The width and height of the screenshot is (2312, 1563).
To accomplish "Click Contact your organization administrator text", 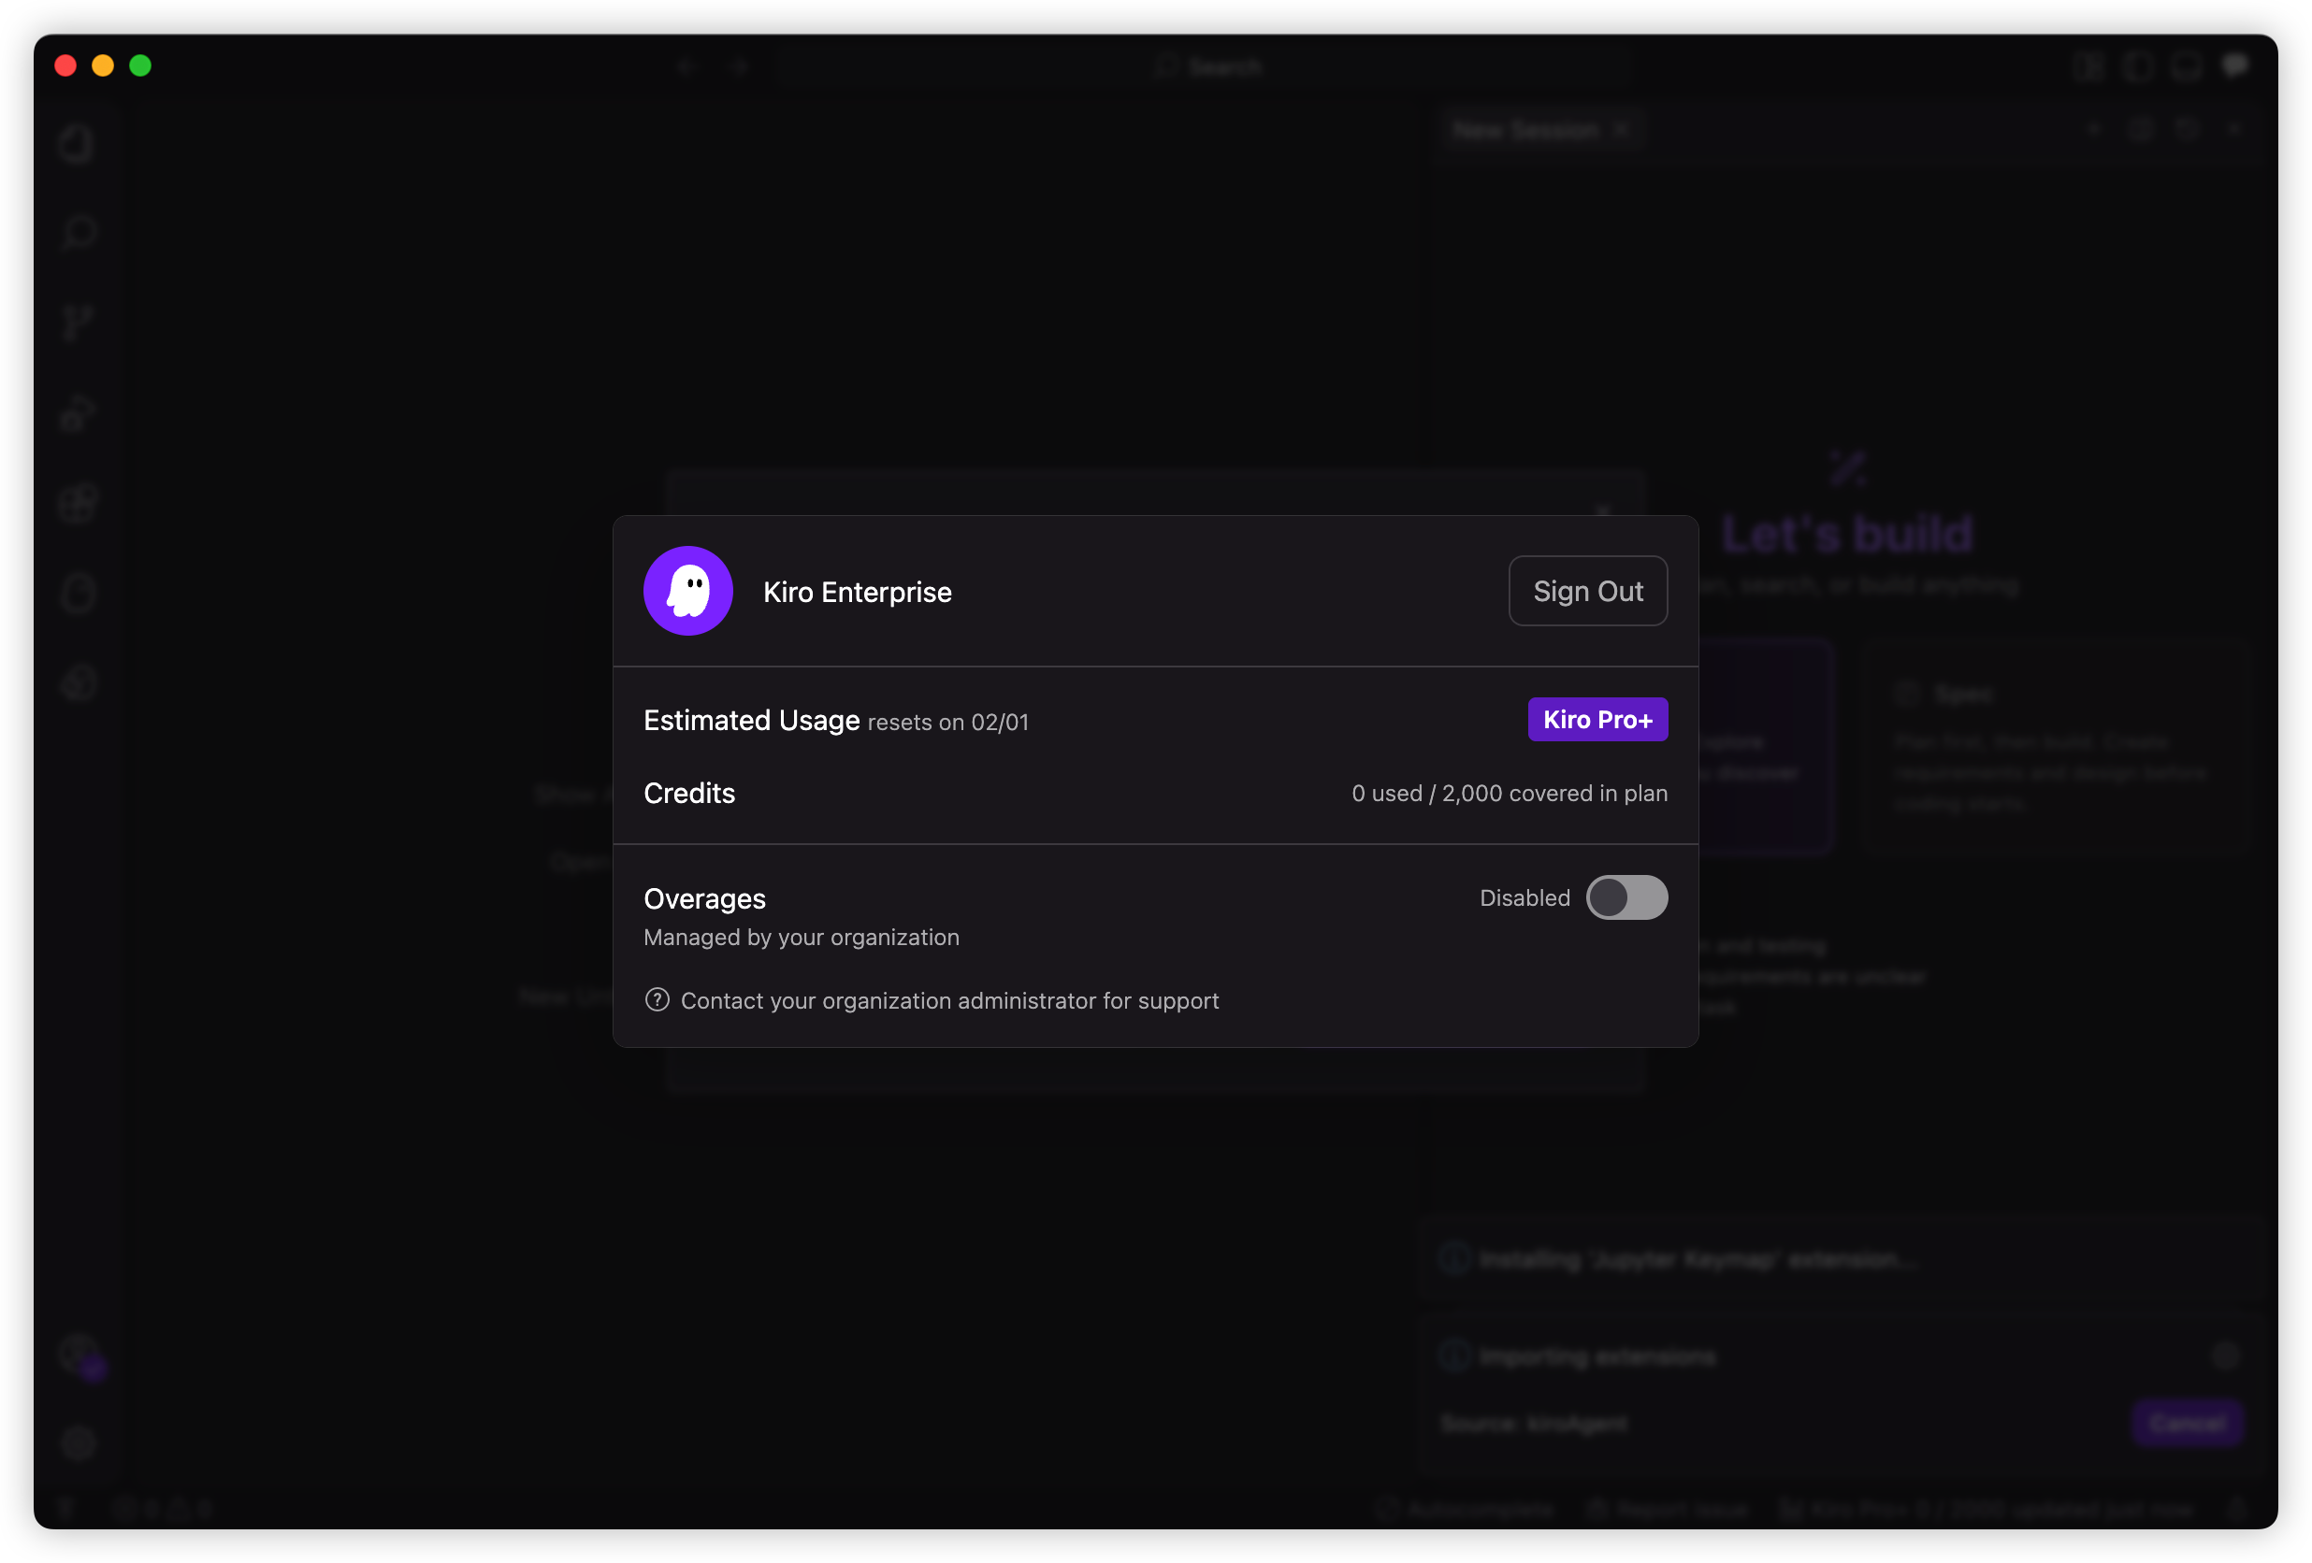I will click(x=949, y=1000).
